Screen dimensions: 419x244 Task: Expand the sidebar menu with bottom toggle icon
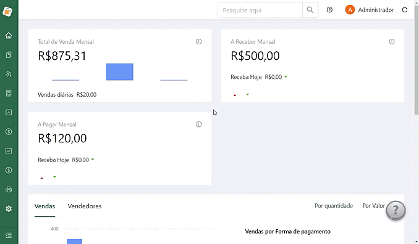point(9,235)
